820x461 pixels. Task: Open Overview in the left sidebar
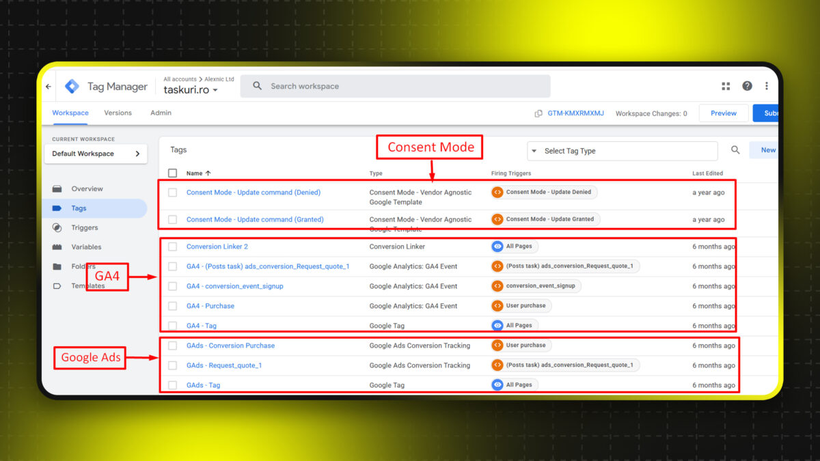tap(87, 189)
